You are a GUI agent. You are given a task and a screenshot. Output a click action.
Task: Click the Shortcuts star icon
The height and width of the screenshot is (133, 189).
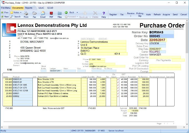tap(85, 13)
